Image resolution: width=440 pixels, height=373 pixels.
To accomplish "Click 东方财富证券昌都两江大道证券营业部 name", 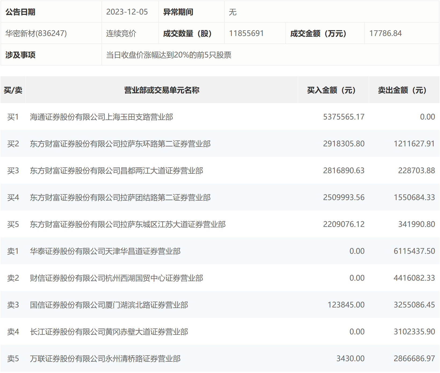I will (x=117, y=171).
